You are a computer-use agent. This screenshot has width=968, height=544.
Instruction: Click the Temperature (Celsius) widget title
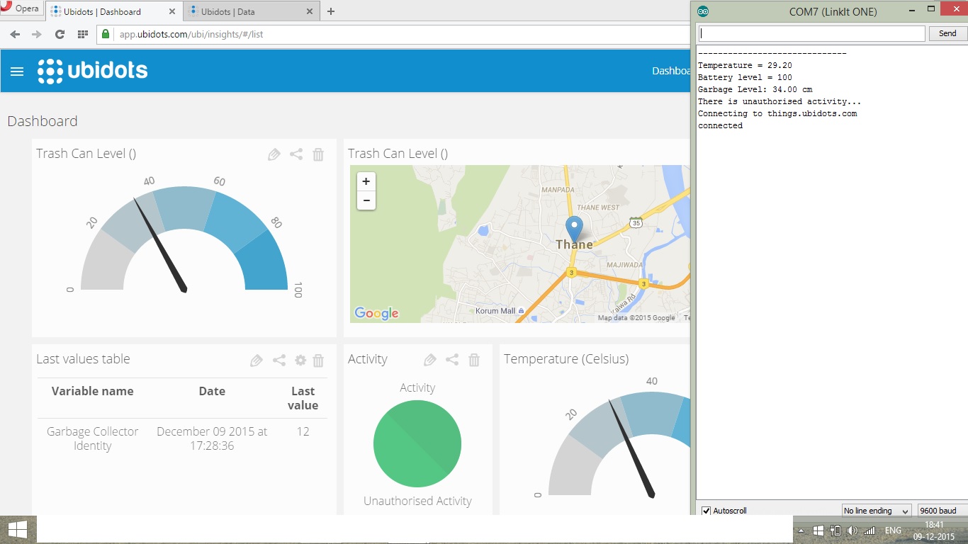pos(566,359)
